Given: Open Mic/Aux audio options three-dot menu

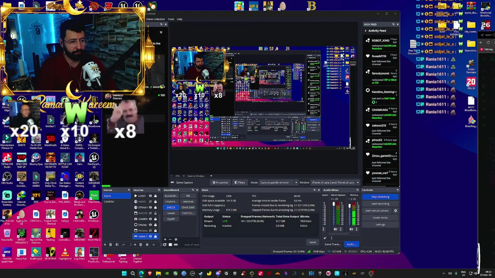Looking at the screenshot, I should point(356,229).
